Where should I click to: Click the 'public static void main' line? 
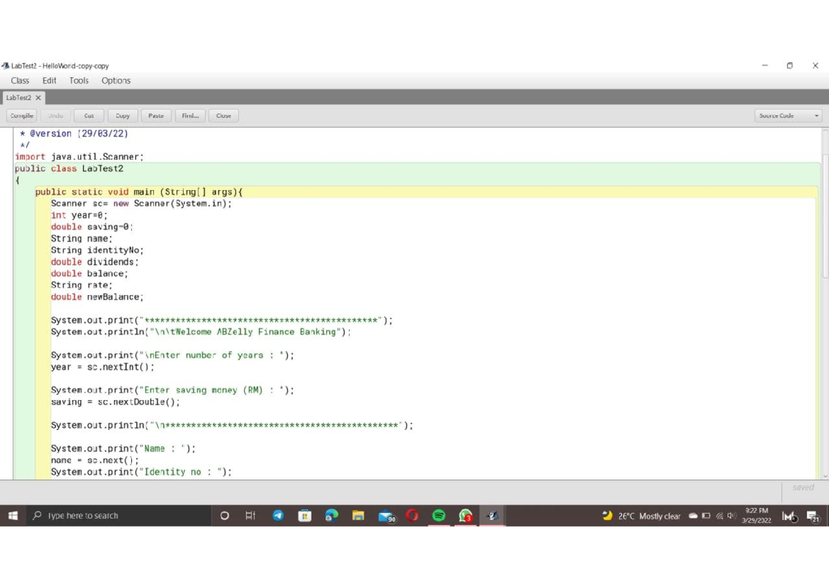pos(139,192)
